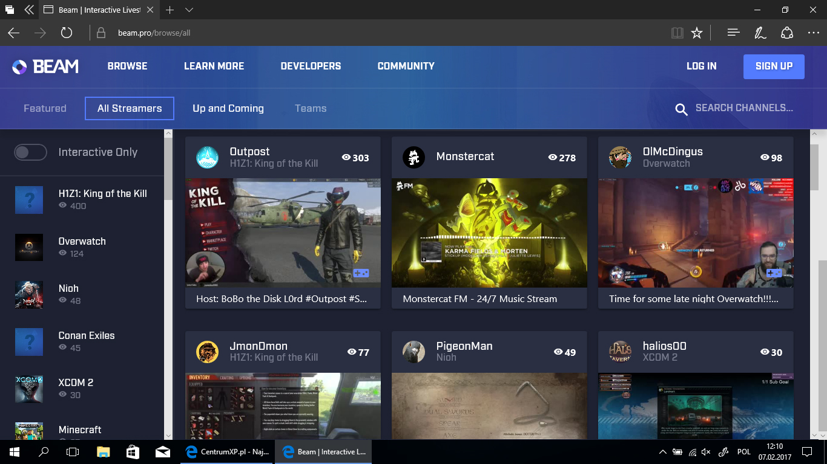Viewport: 827px width, 464px height.
Task: Click 'Time for some late night Overwatch' title
Action: click(694, 298)
